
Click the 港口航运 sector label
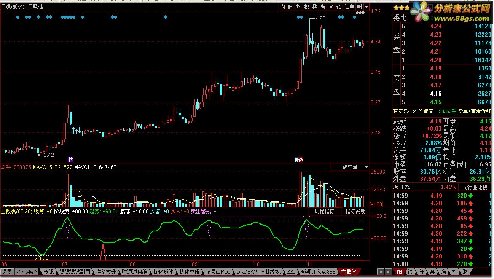click(403, 188)
